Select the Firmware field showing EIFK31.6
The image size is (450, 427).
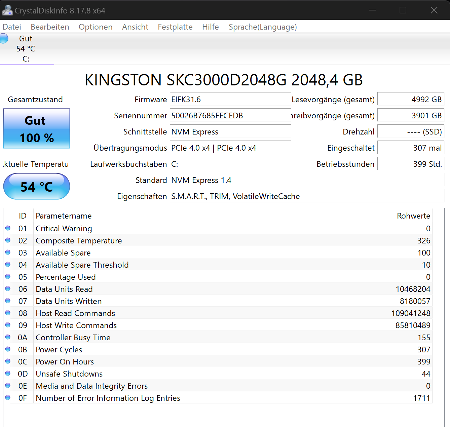point(230,99)
